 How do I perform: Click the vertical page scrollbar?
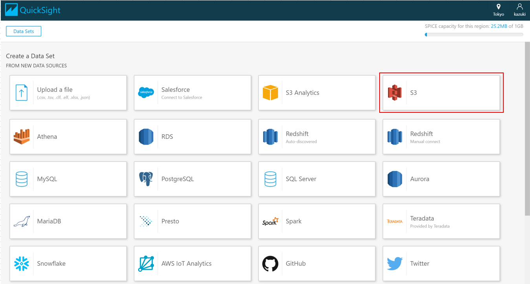(527, 128)
